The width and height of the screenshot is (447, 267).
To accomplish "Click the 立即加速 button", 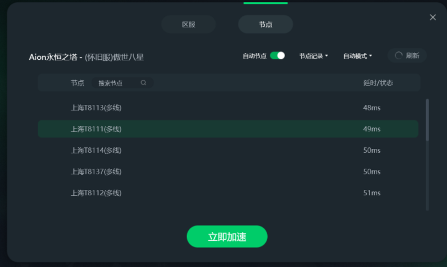I will [x=227, y=237].
